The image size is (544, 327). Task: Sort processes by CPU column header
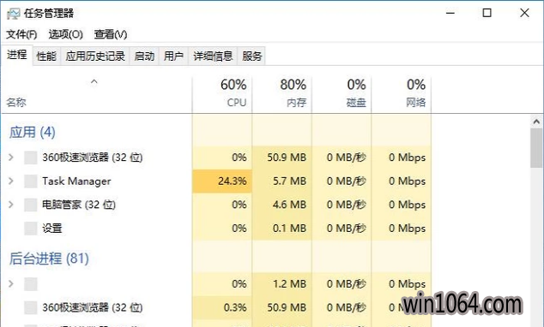click(x=222, y=94)
